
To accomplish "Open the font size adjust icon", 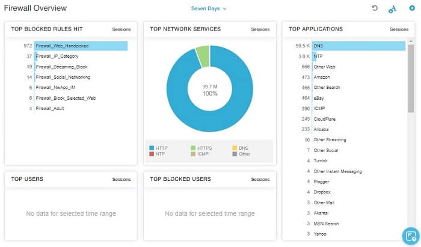I will 392,10.
